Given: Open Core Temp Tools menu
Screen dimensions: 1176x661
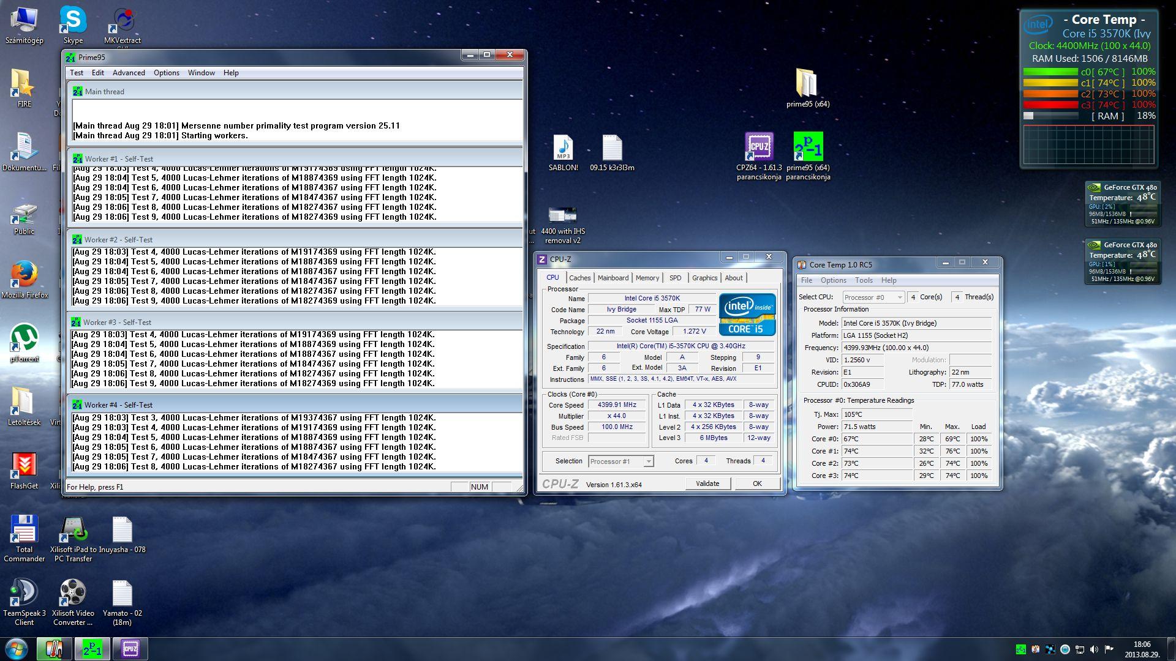Looking at the screenshot, I should [864, 280].
